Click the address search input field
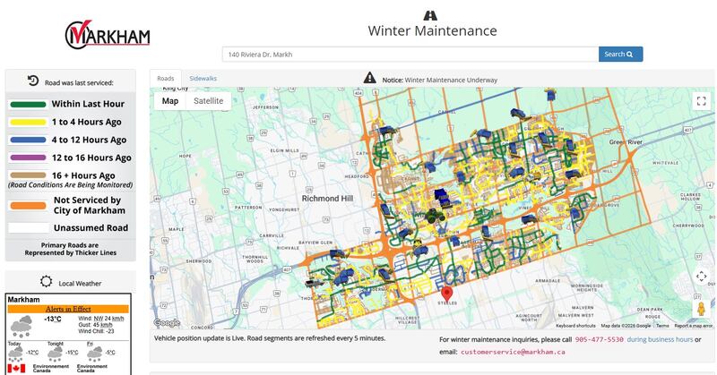 point(410,55)
